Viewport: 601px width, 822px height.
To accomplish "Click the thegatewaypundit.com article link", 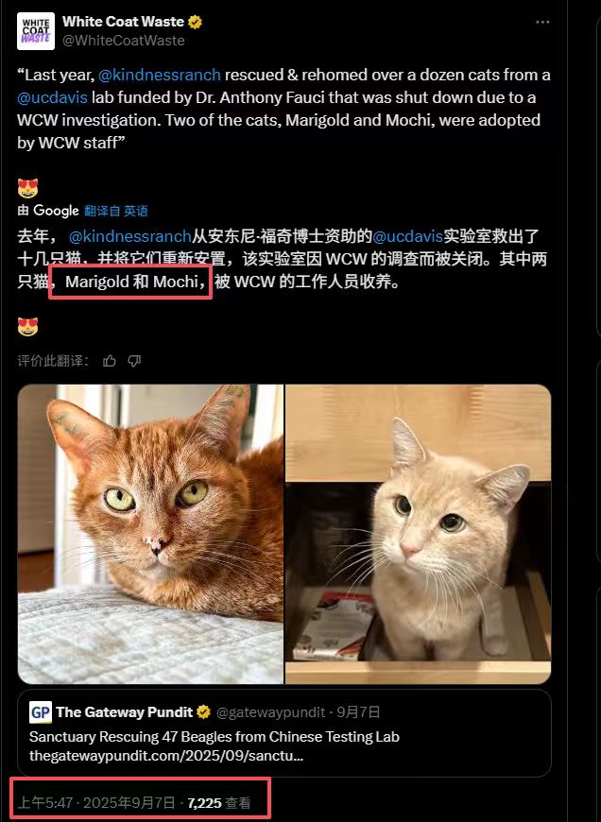I will click(166, 756).
